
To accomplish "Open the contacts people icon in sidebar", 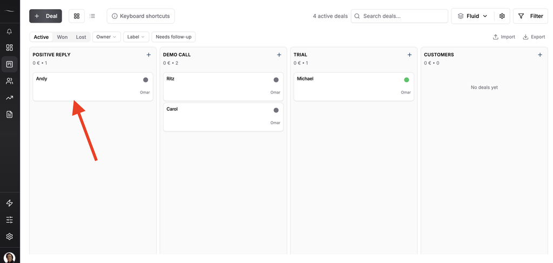I will (10, 81).
